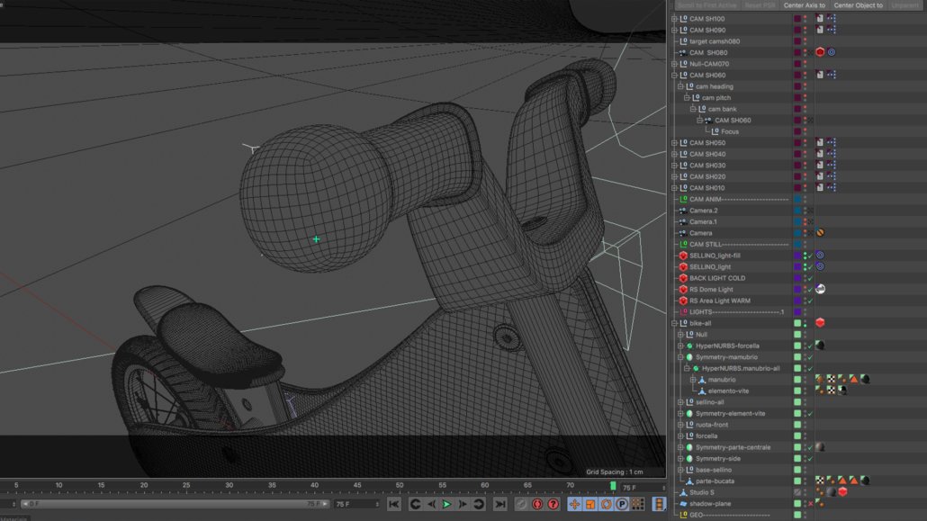
Task: Click the material tag on Symmetry-parte-centrale
Action: click(820, 446)
